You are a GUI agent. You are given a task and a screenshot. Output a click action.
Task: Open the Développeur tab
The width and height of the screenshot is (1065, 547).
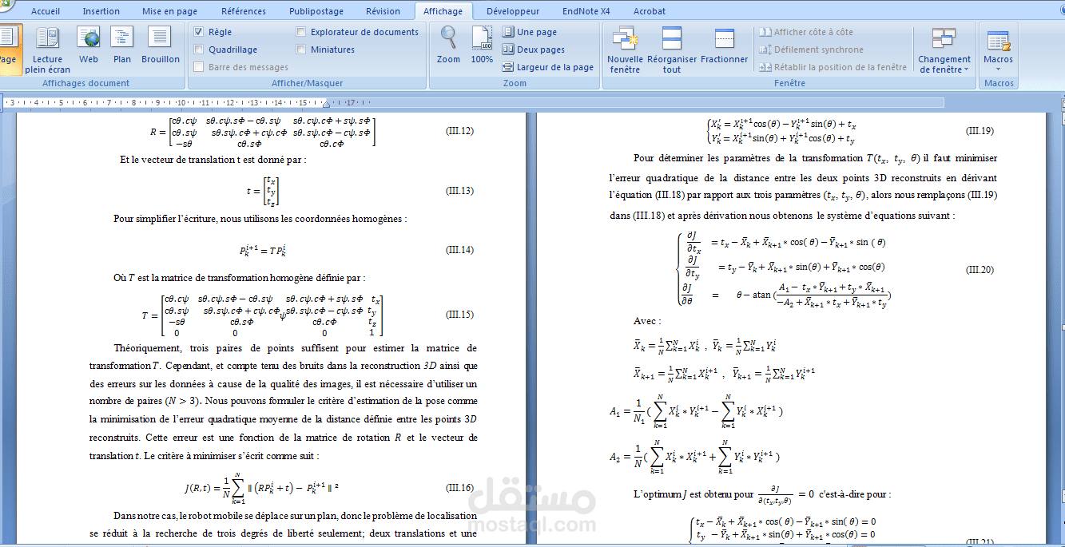[x=513, y=11]
